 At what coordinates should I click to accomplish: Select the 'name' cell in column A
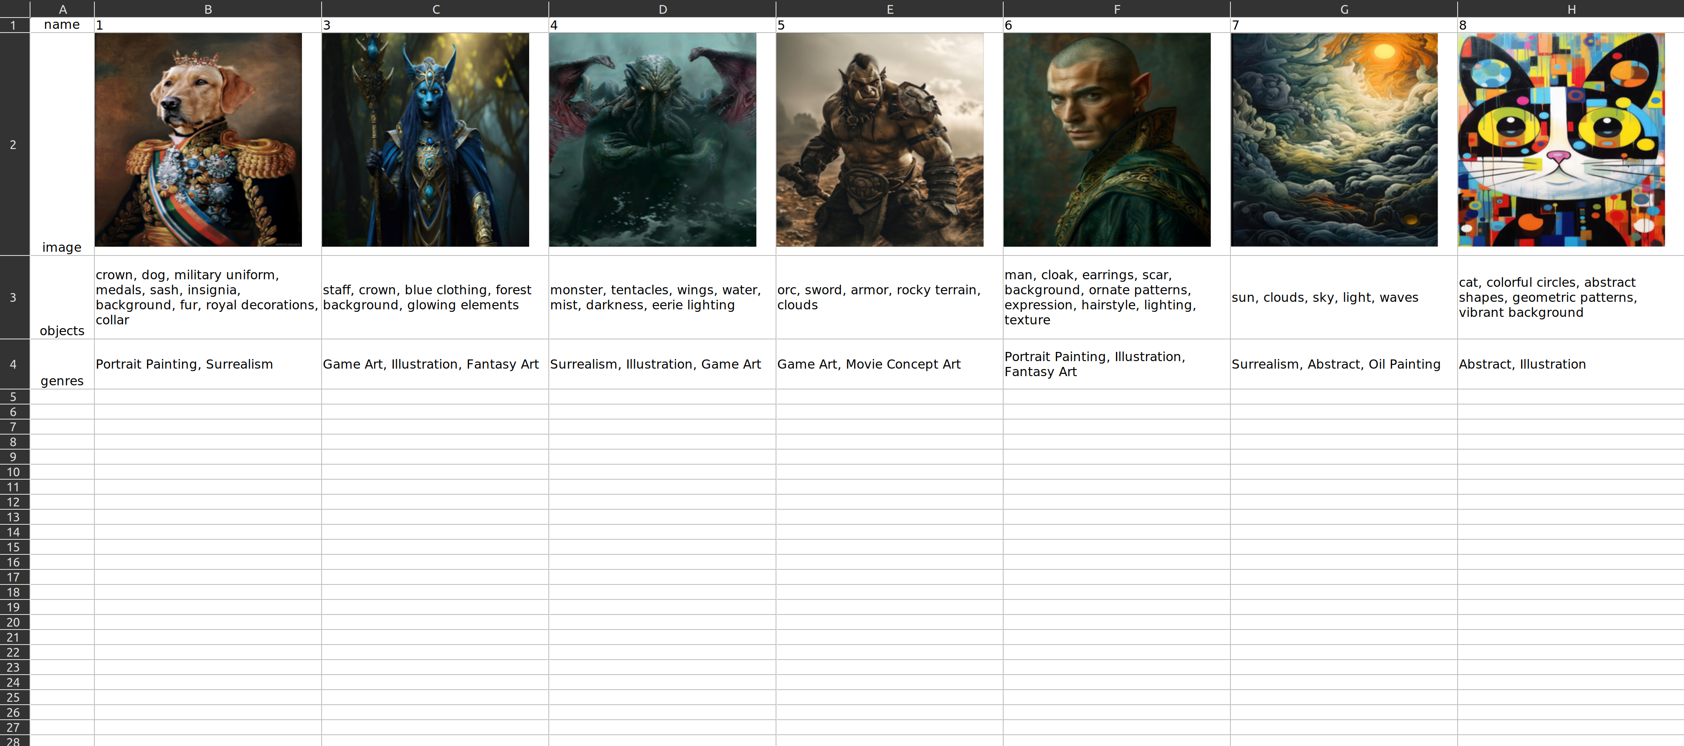[62, 25]
